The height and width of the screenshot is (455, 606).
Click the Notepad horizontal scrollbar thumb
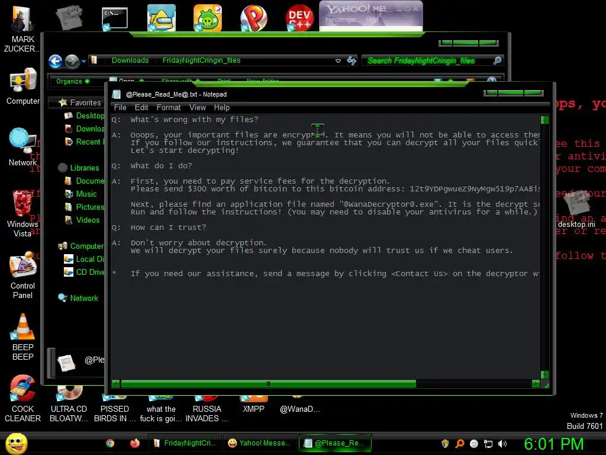click(x=268, y=383)
